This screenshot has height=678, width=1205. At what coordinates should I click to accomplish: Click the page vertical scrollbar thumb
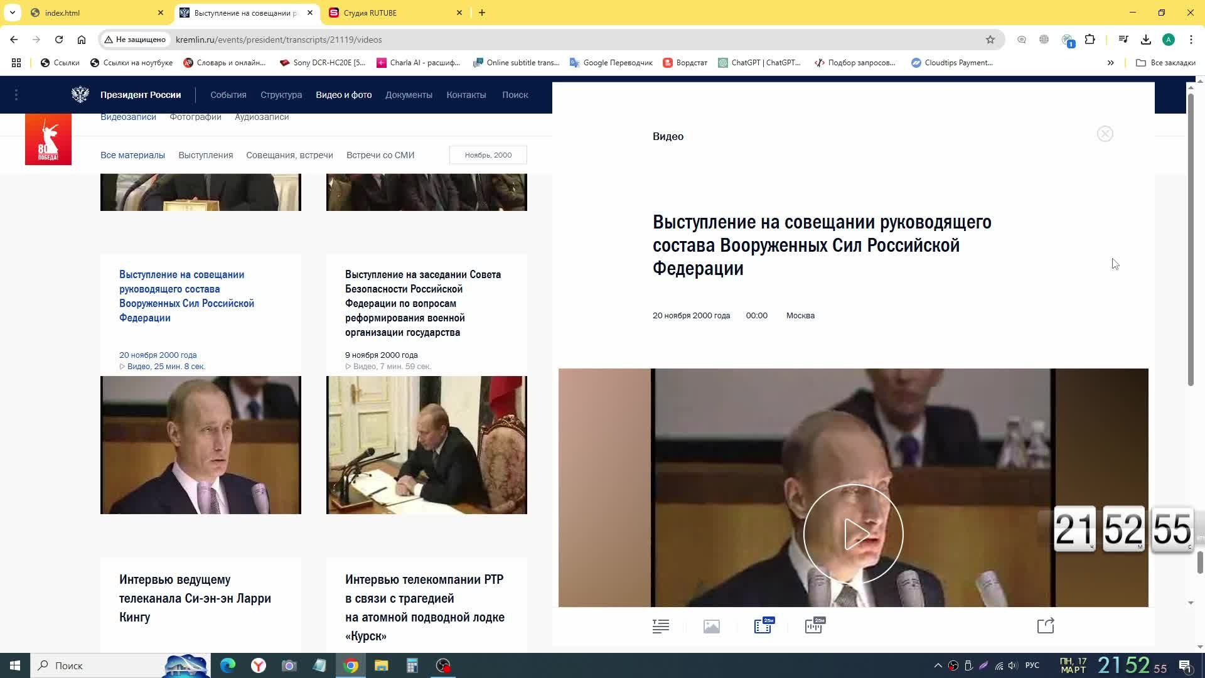tap(1190, 239)
